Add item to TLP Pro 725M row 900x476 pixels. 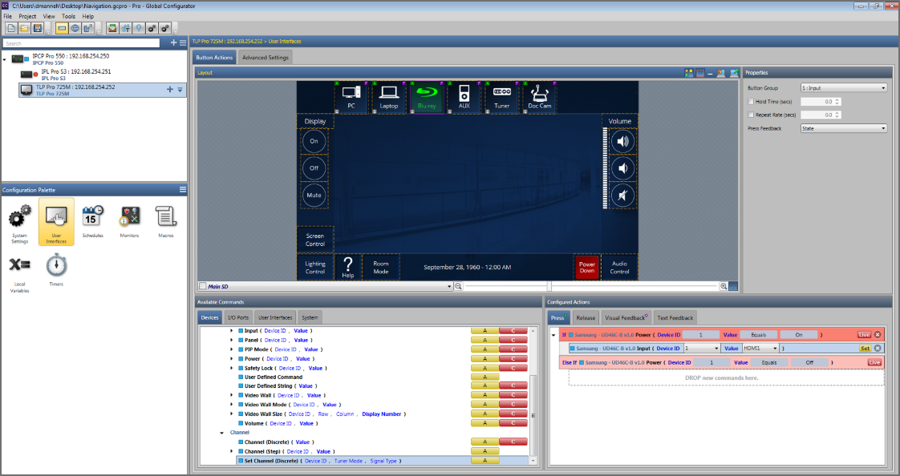(x=169, y=90)
